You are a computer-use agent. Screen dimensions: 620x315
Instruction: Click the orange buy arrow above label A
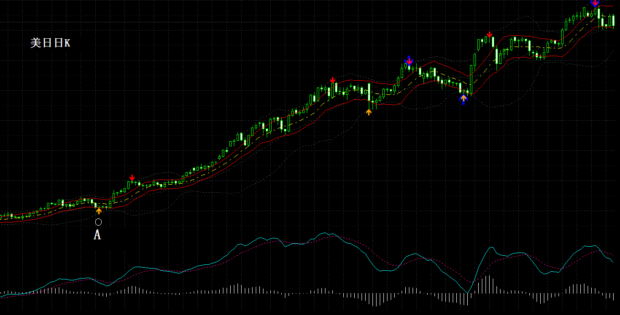[x=99, y=211]
